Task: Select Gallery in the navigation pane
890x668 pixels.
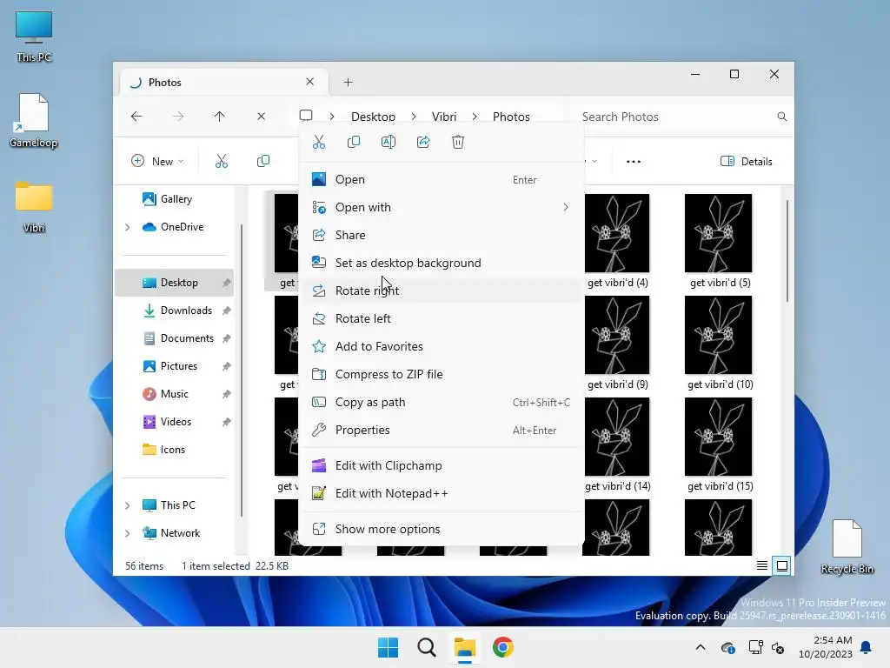Action: [174, 199]
